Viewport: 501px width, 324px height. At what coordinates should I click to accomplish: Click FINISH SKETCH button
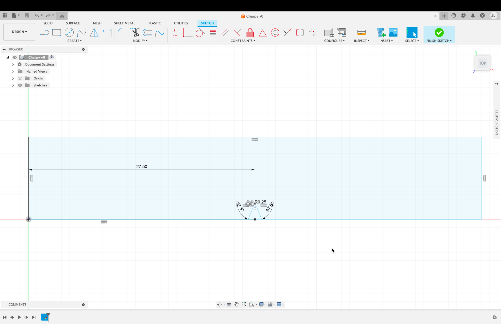tap(439, 35)
